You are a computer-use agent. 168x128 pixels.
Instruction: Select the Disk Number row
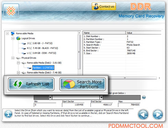(x=122, y=36)
